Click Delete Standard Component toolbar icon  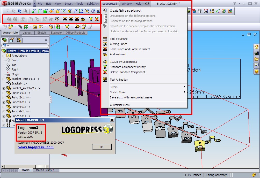(x=97, y=19)
